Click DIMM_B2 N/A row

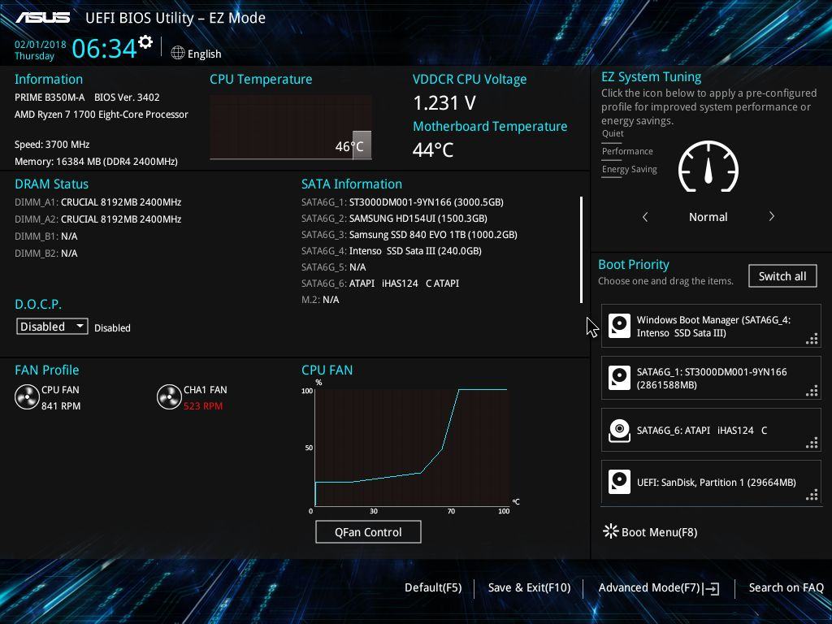(x=46, y=253)
